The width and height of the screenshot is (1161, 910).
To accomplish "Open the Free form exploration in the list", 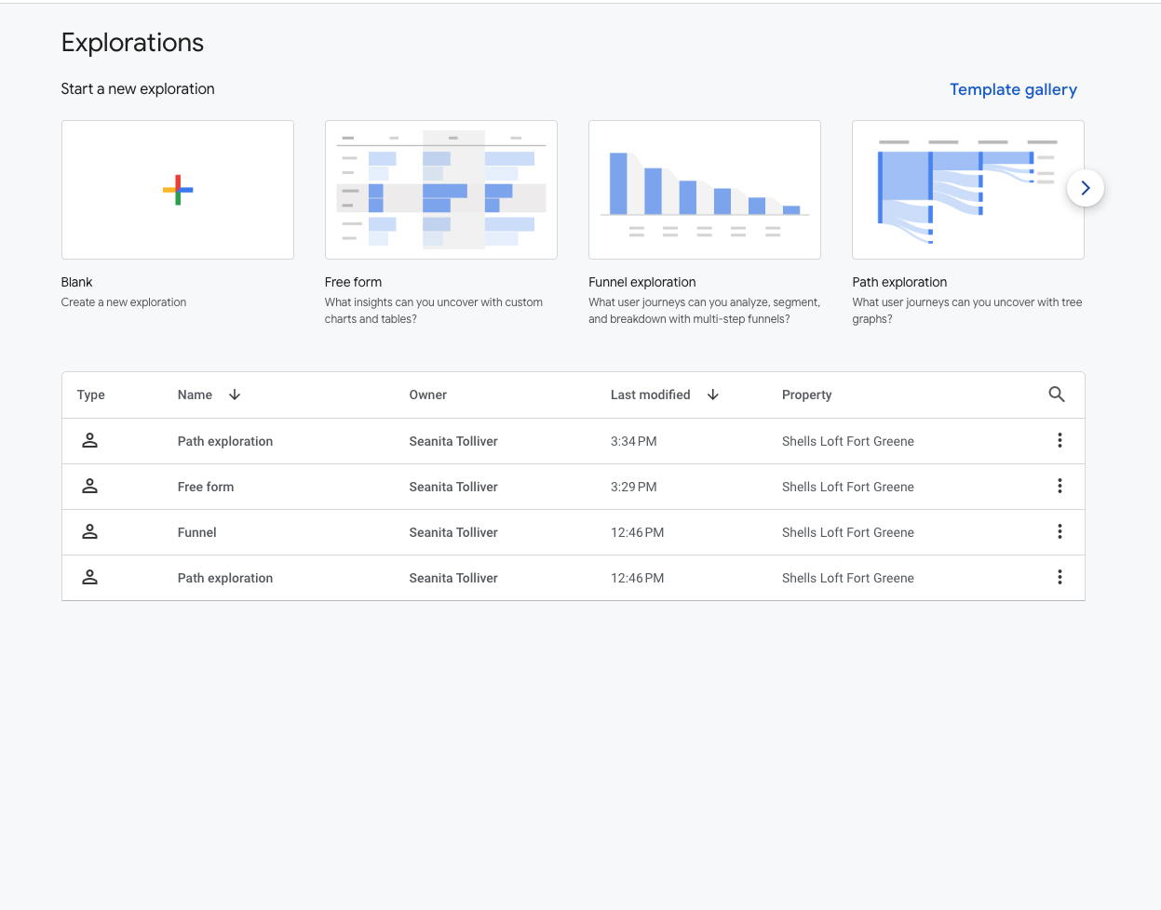I will (x=206, y=487).
